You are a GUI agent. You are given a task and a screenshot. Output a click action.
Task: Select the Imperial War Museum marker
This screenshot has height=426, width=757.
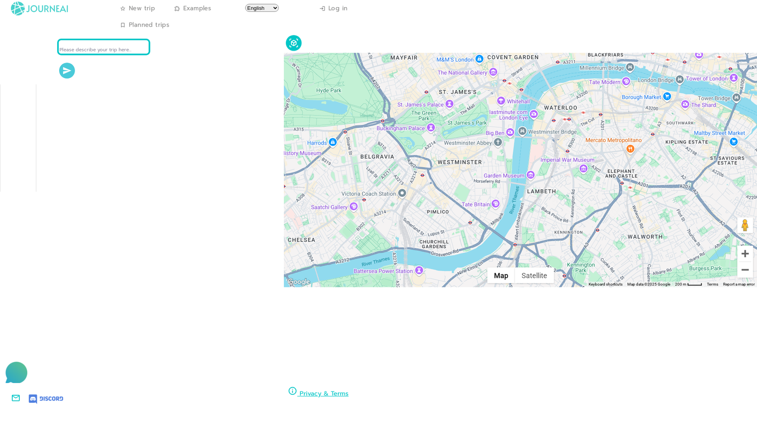(583, 169)
